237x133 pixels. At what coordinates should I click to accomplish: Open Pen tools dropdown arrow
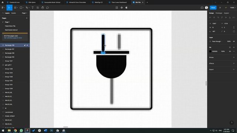(29, 8)
